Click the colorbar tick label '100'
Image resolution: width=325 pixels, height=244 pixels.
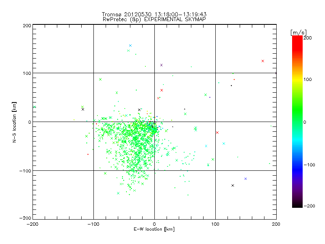(x=308, y=79)
